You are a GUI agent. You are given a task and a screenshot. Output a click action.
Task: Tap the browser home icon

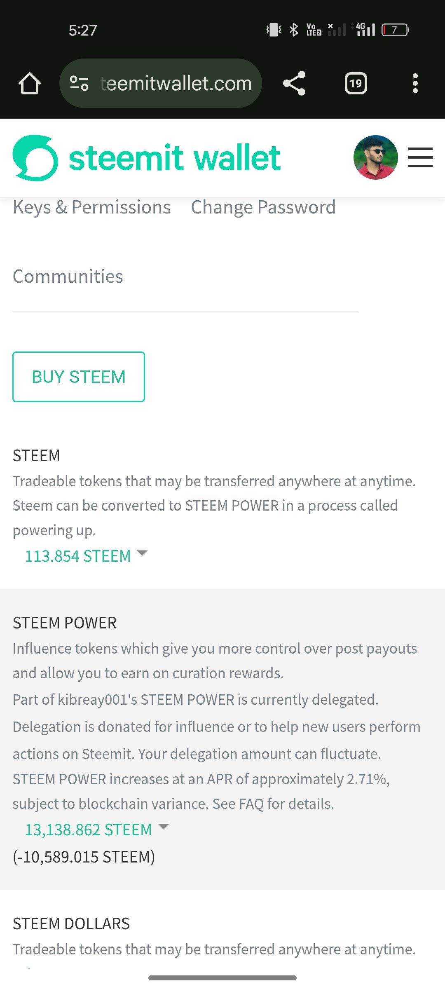click(x=30, y=84)
